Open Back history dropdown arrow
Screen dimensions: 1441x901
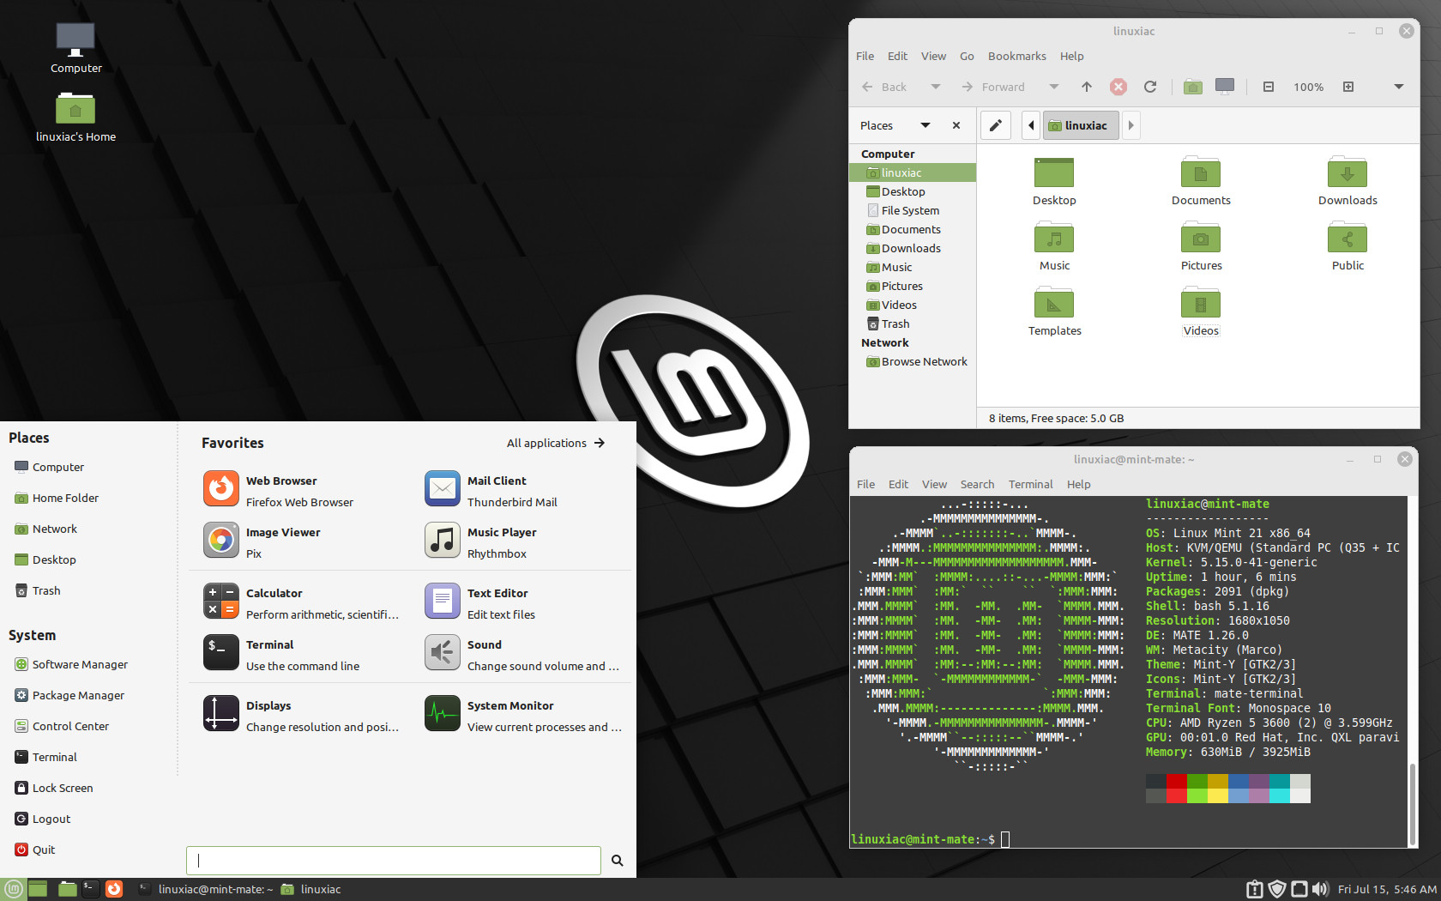[x=936, y=87]
